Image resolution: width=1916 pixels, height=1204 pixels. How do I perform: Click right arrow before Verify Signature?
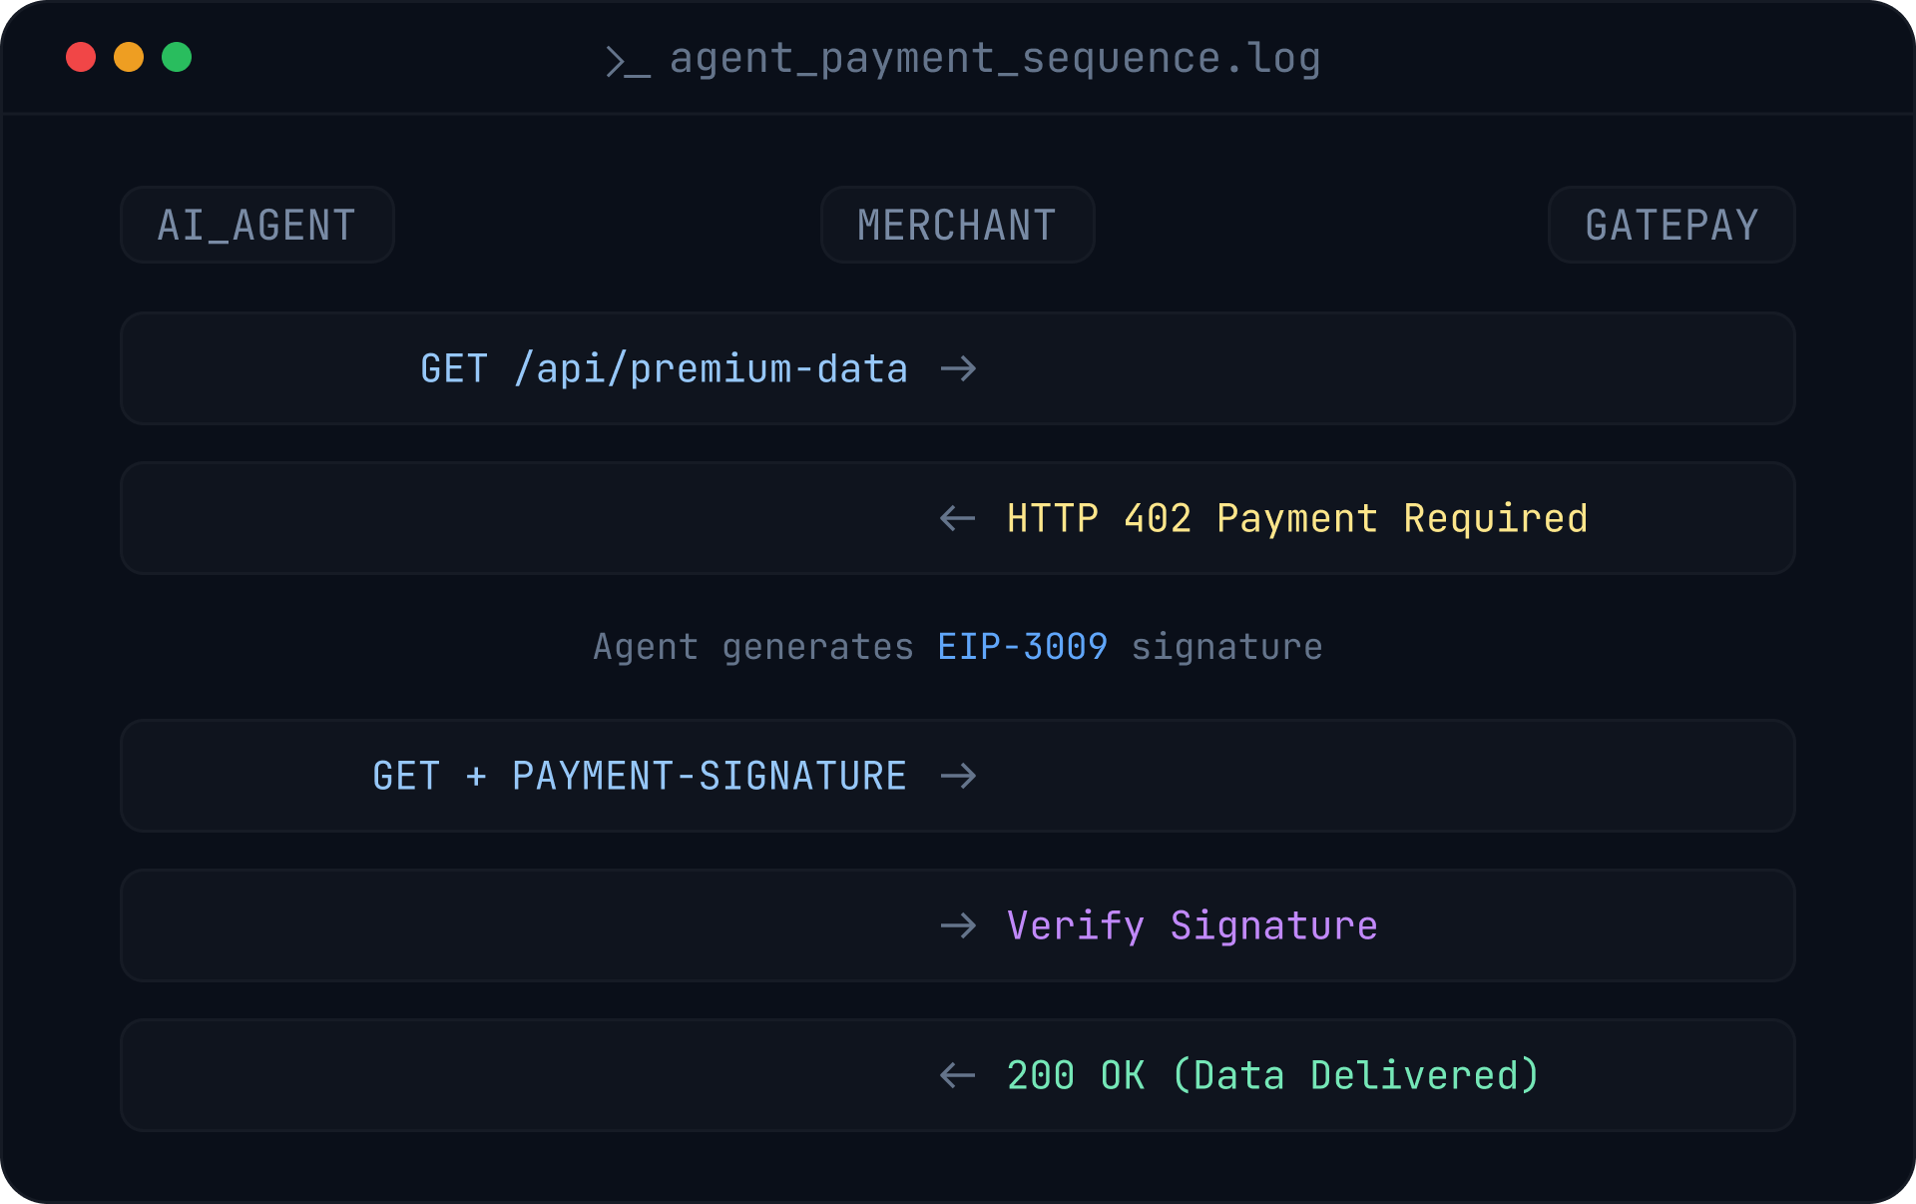(958, 925)
